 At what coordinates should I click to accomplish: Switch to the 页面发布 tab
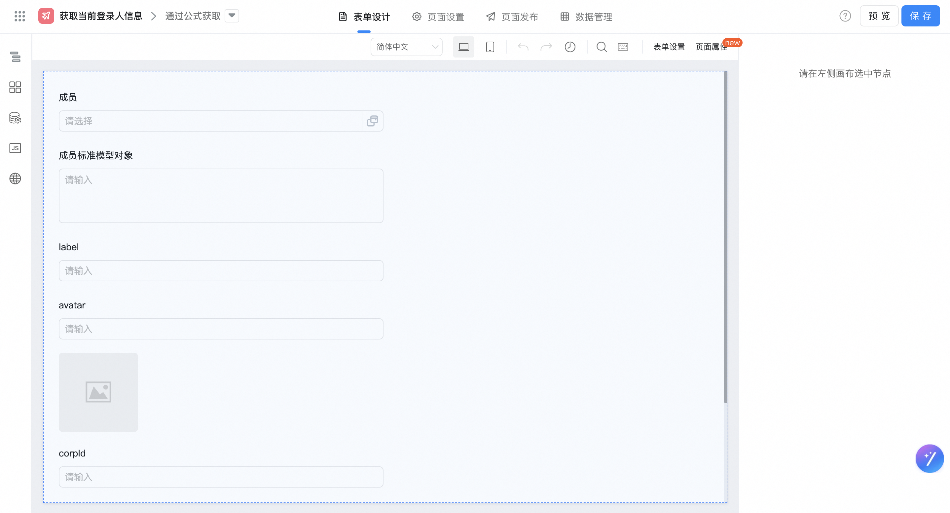512,17
